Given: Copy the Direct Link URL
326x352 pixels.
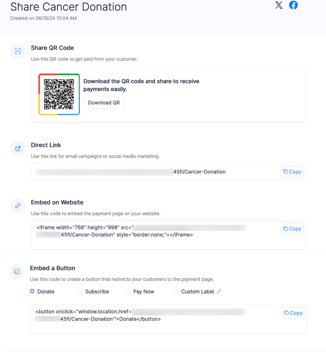Looking at the screenshot, I should [x=292, y=171].
